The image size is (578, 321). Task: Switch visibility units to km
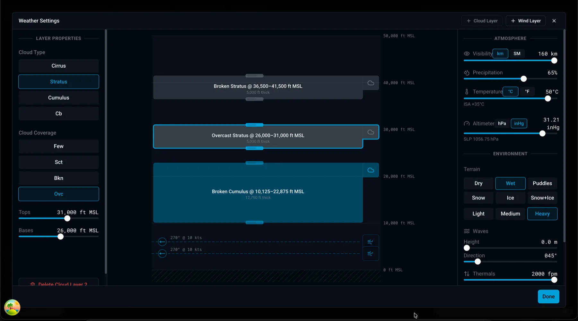tap(500, 54)
